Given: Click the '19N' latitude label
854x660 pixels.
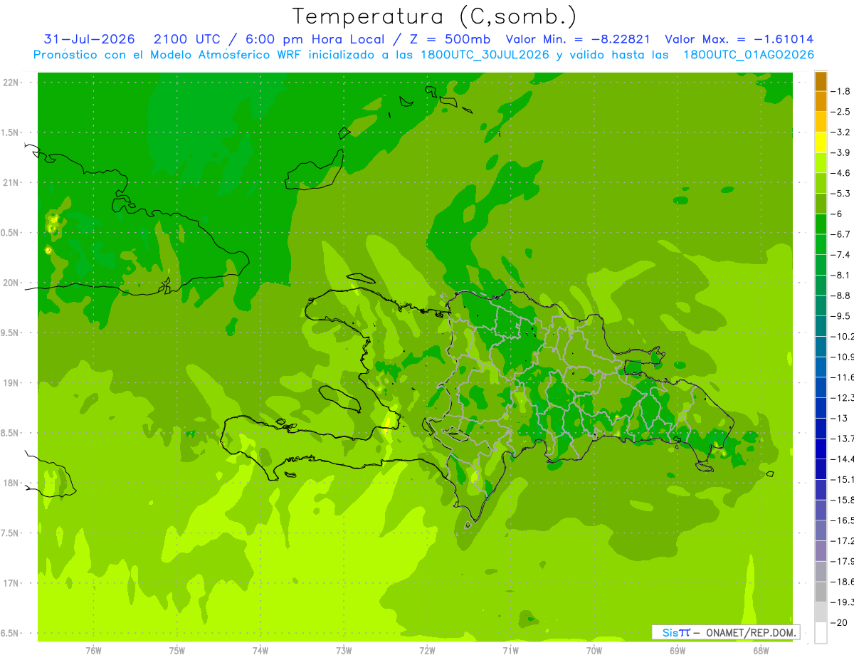Looking at the screenshot, I should pyautogui.click(x=10, y=382).
